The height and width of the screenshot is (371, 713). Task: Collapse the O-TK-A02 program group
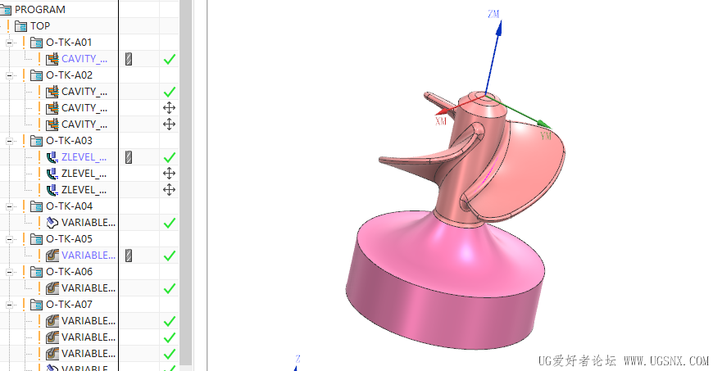9,75
